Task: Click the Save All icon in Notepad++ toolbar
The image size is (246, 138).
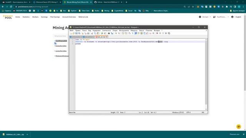Action: point(79,33)
